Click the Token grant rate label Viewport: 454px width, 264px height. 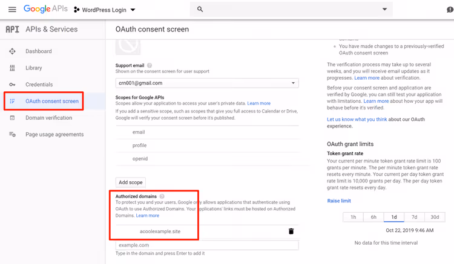tap(345, 153)
